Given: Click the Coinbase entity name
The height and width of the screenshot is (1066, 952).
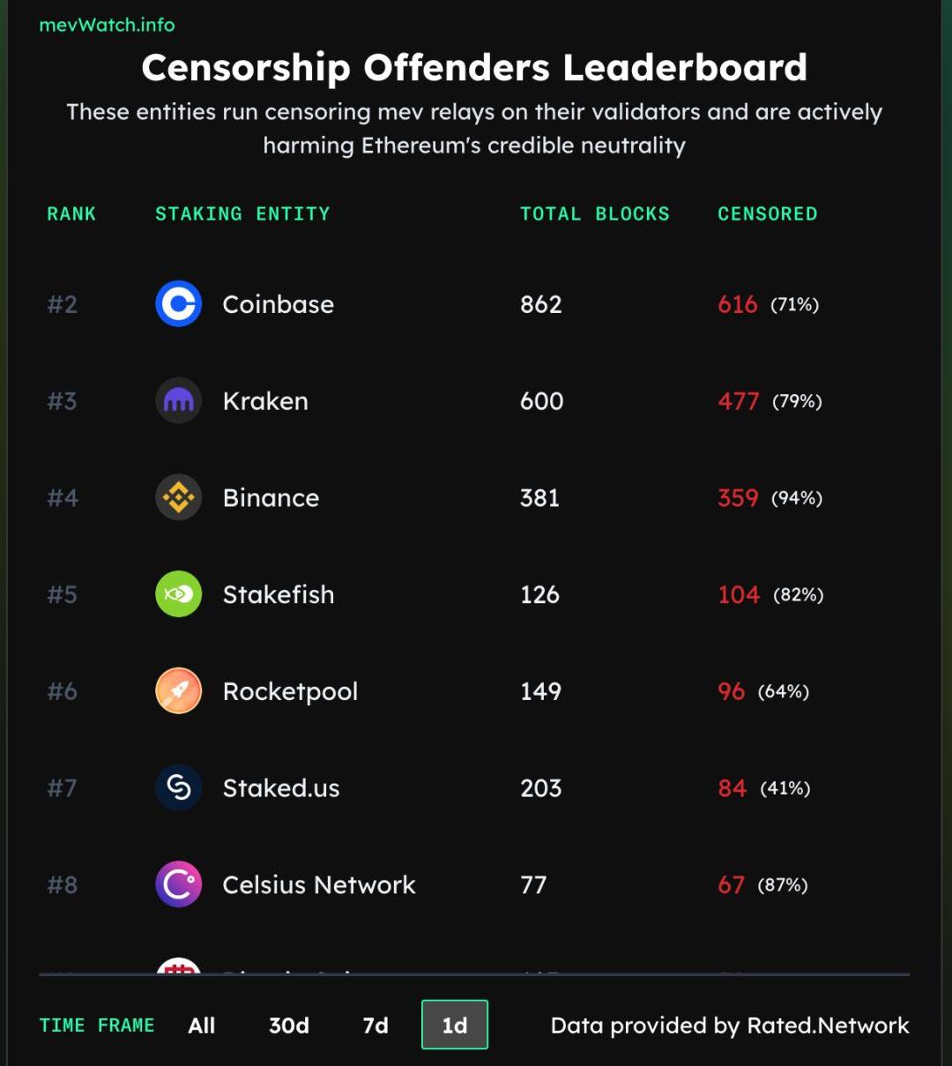Looking at the screenshot, I should point(279,304).
